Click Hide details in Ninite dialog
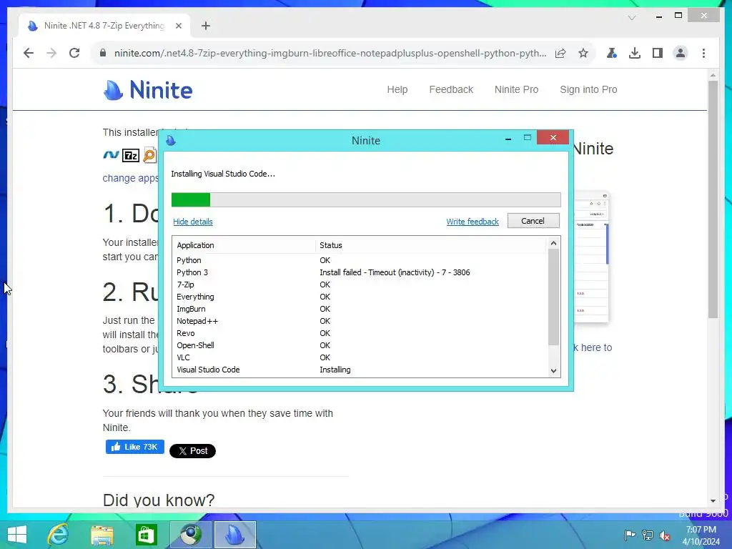Viewport: 732px width, 549px height. (193, 222)
